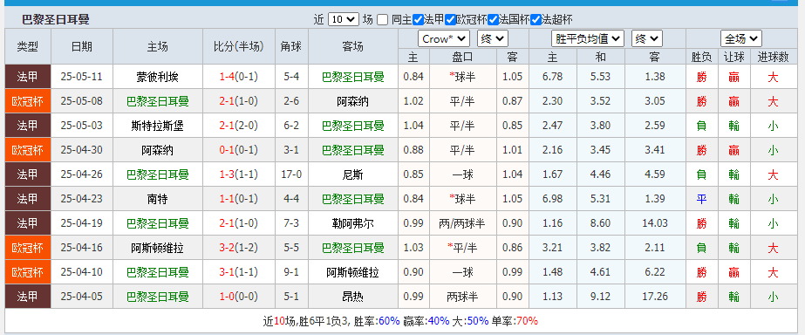The width and height of the screenshot is (805, 335).
Task: Click the 法甲 tag on 25-04-05 row
Action: coord(28,297)
